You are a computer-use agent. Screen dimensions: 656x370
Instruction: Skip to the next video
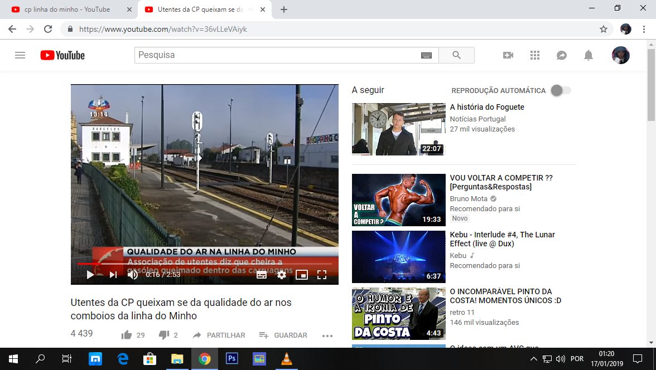coord(113,275)
